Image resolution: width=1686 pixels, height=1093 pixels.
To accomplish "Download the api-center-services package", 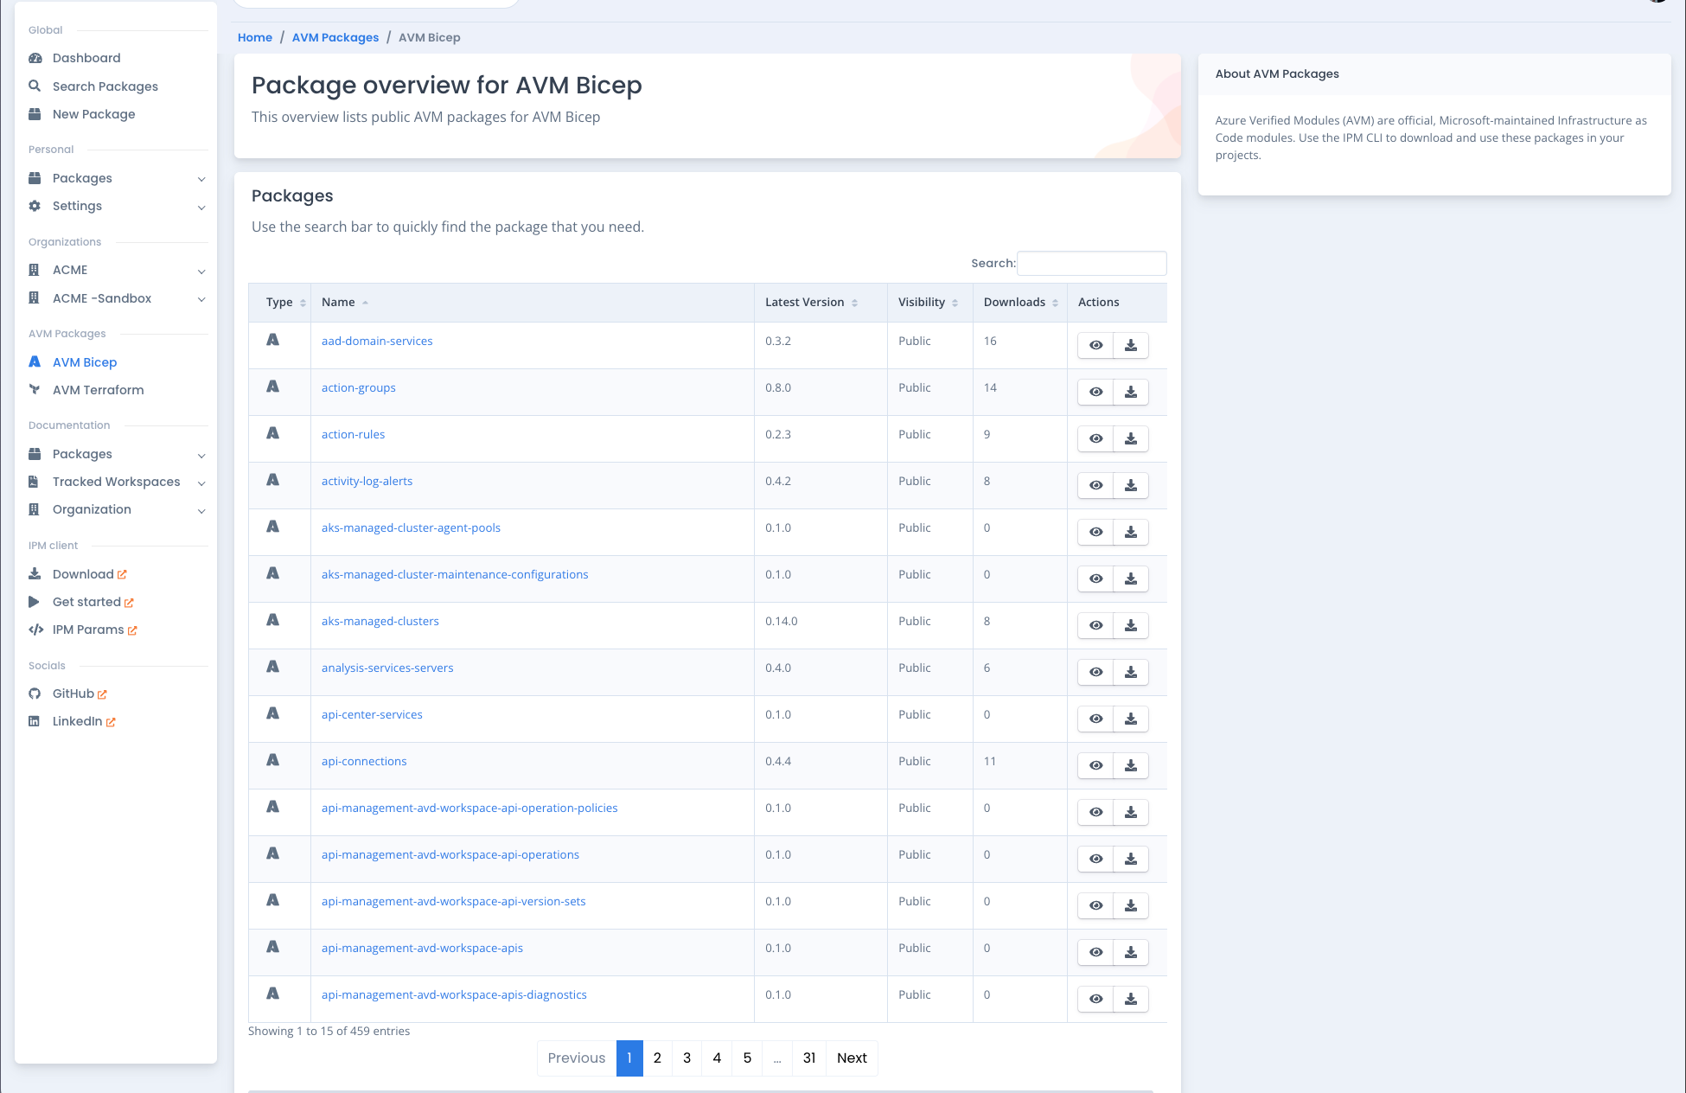I will pyautogui.click(x=1130, y=719).
